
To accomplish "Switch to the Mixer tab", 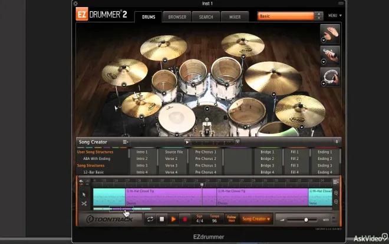I will pos(235,17).
